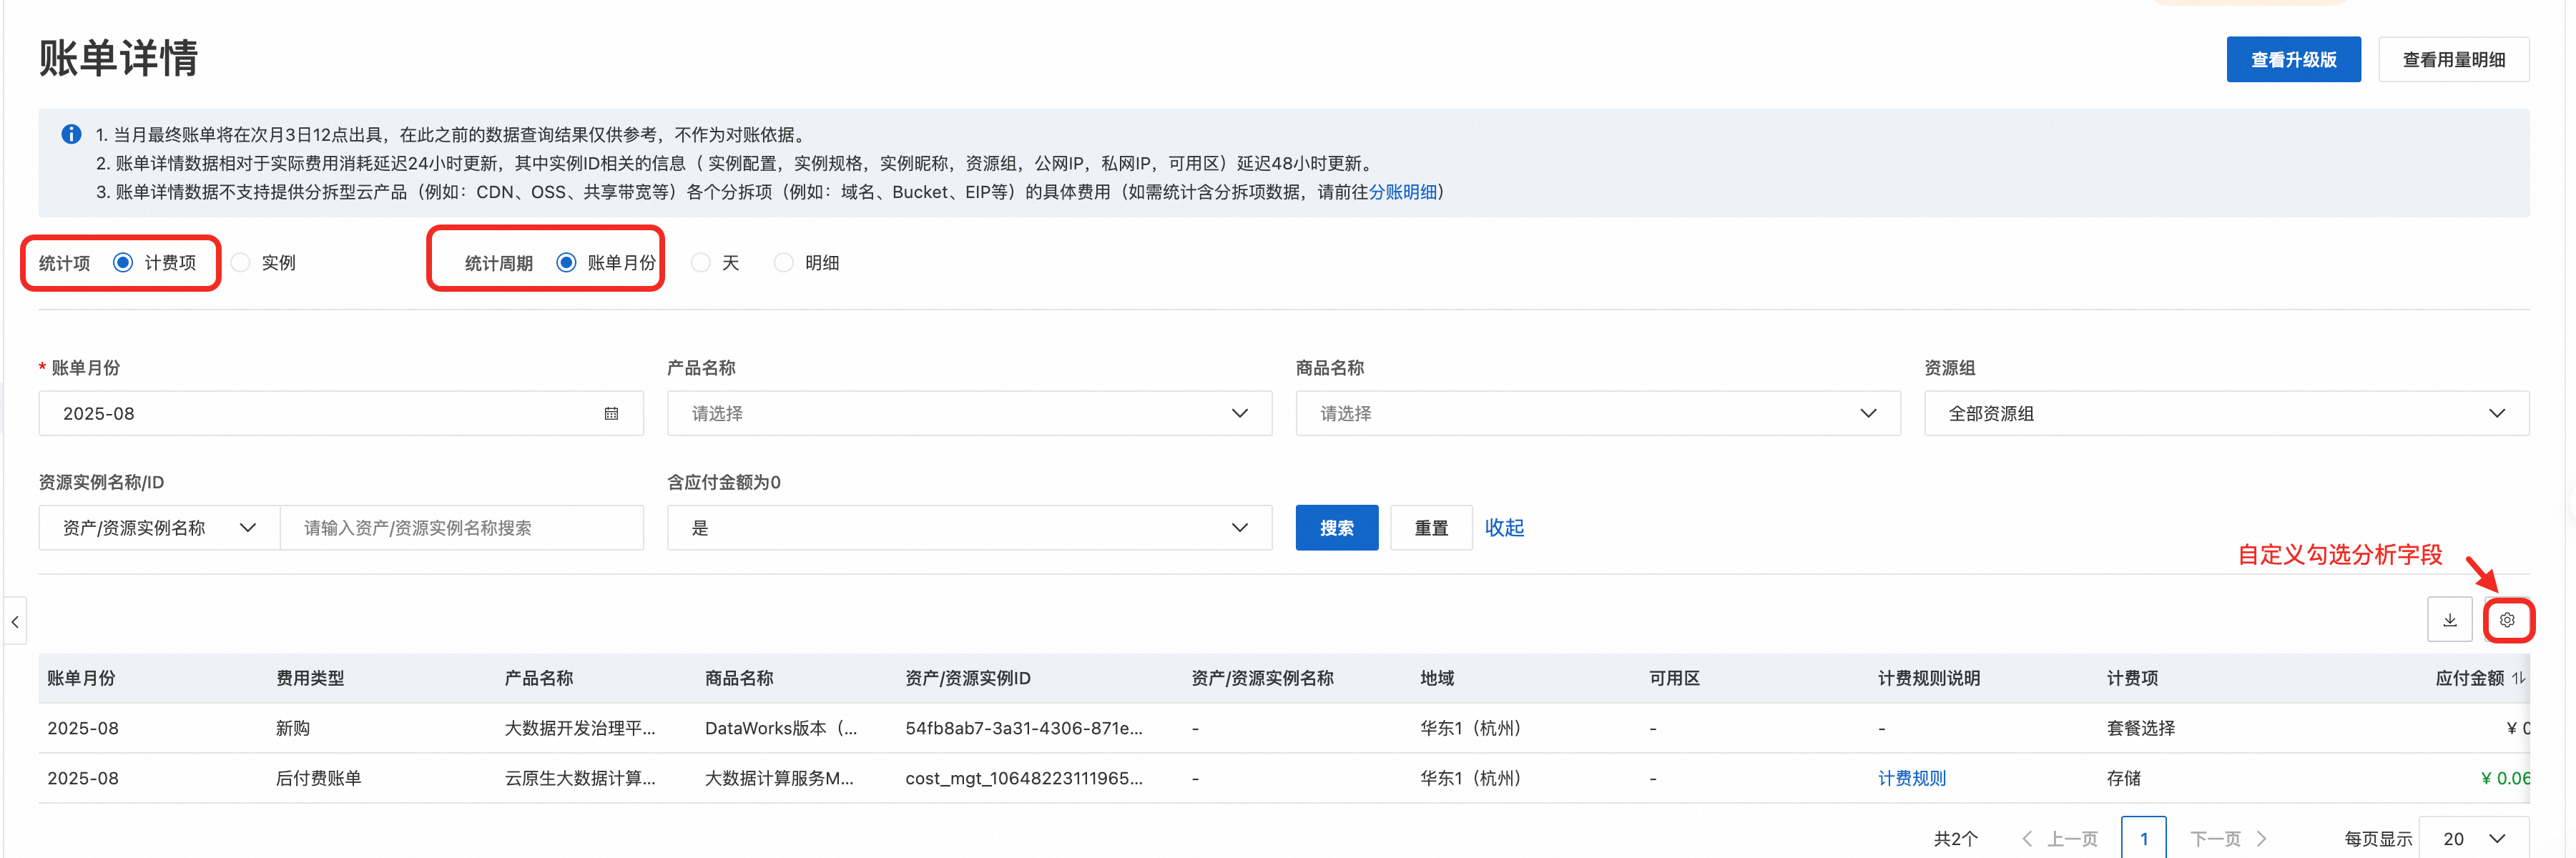This screenshot has height=858, width=2576.
Task: Click the blue 搜索 button
Action: tap(1336, 528)
